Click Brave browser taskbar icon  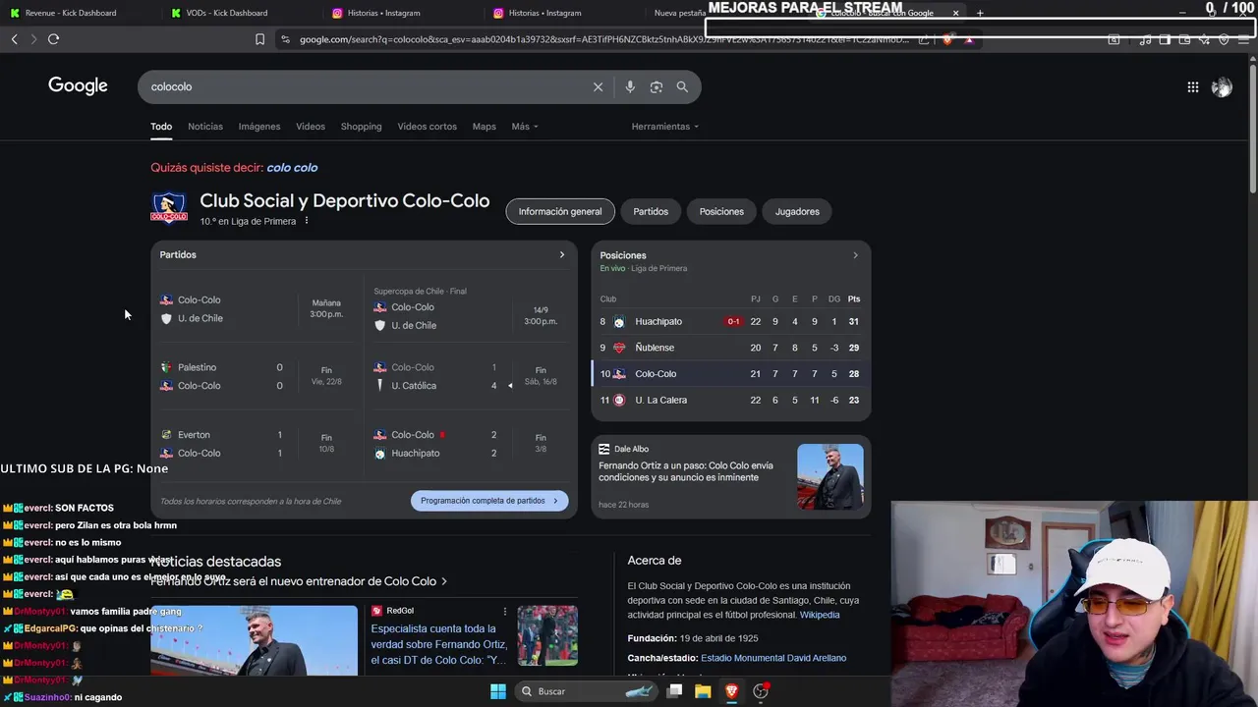[731, 691]
